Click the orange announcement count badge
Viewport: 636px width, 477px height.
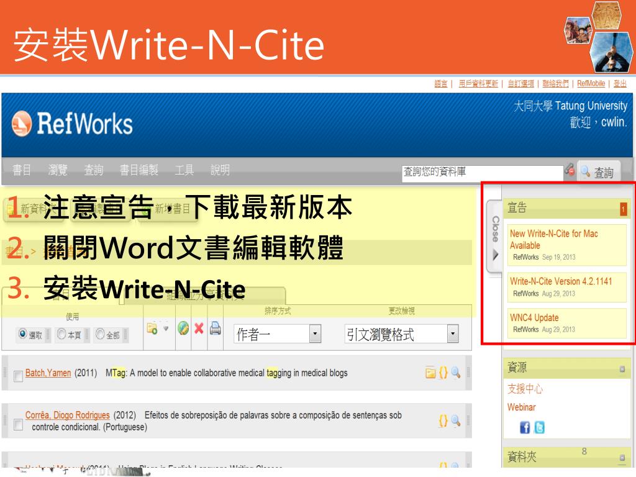pos(624,209)
